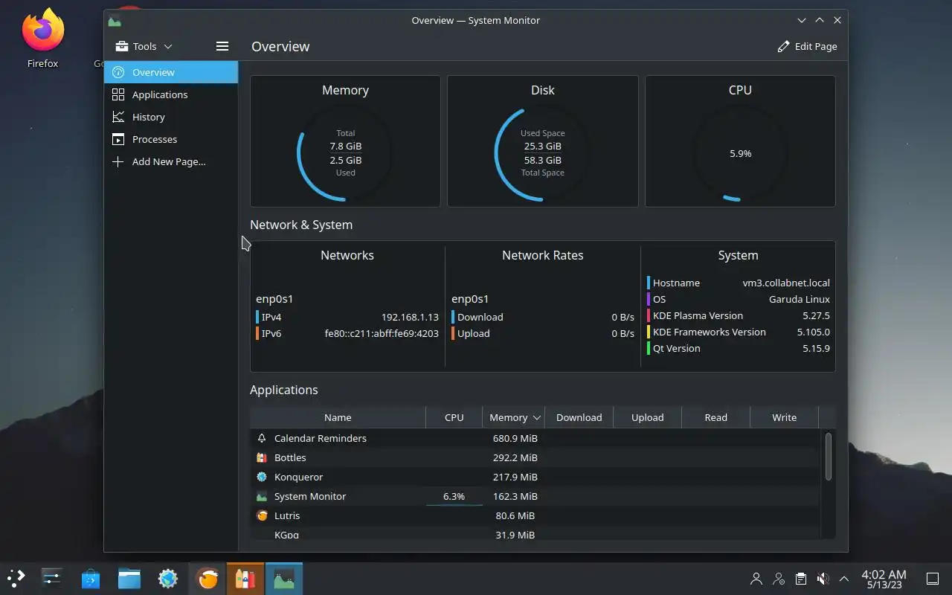Click the Upload rate 0 B/s value
Image resolution: width=952 pixels, height=595 pixels.
[x=623, y=333]
